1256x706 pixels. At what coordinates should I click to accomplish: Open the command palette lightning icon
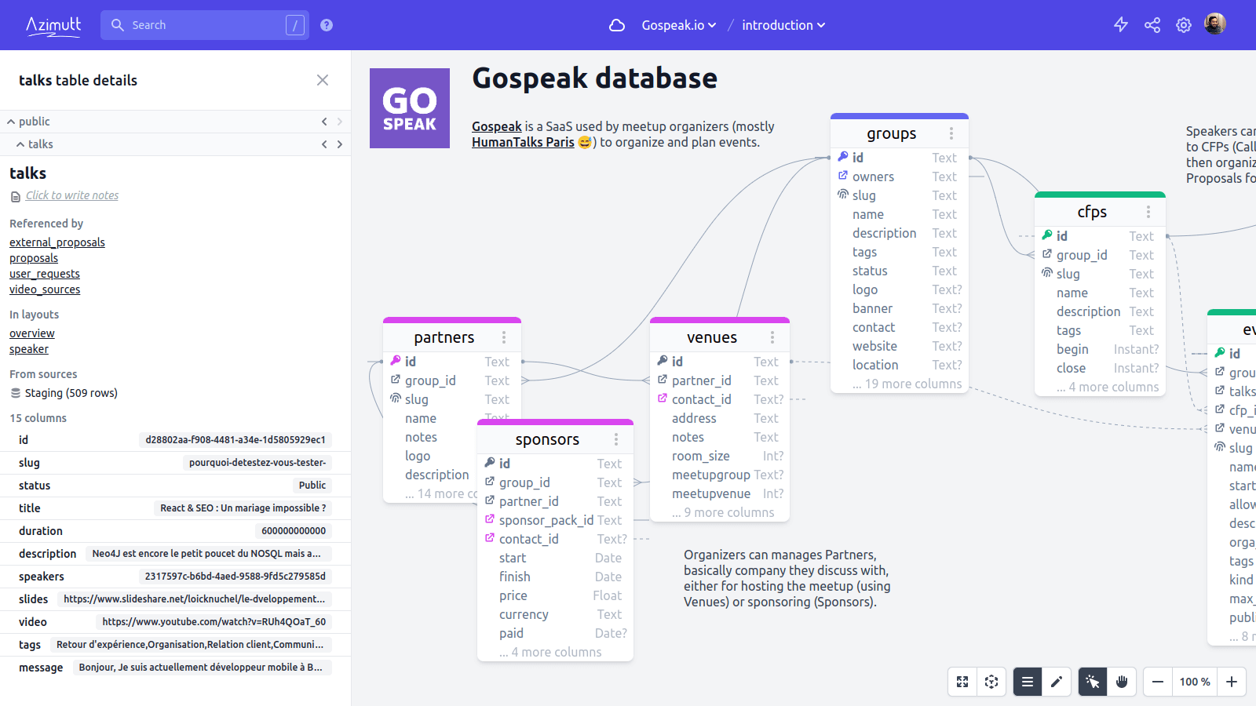[x=1120, y=24]
